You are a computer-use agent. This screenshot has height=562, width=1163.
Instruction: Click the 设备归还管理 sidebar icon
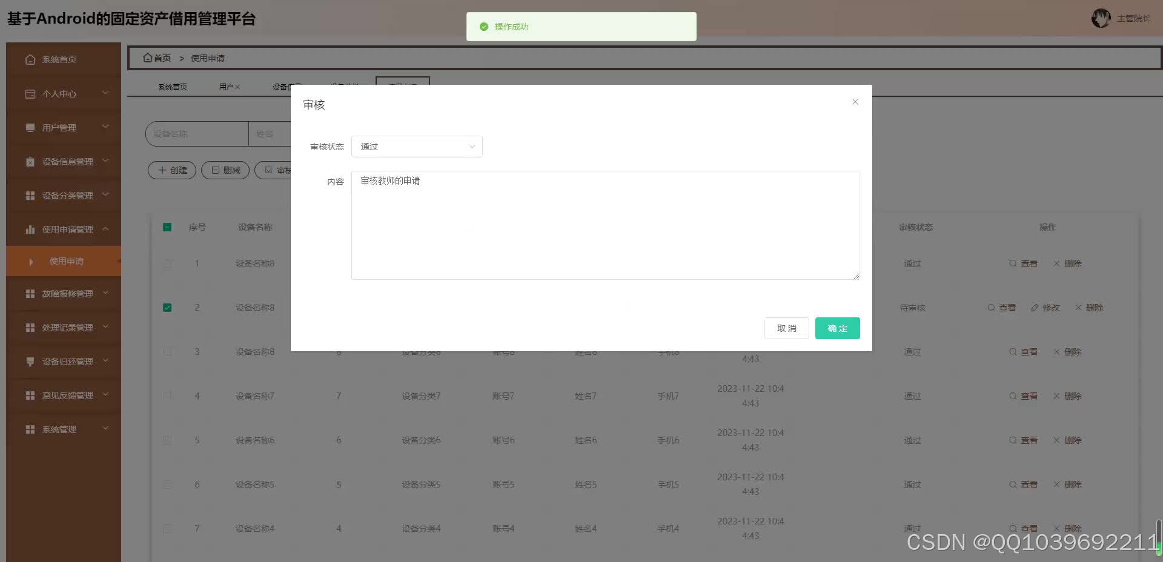click(x=30, y=362)
